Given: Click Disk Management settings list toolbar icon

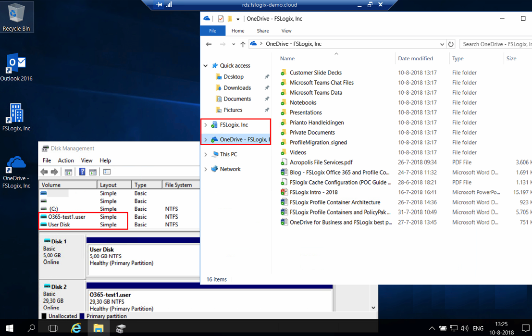Looking at the screenshot, I should pyautogui.click(x=107, y=172).
